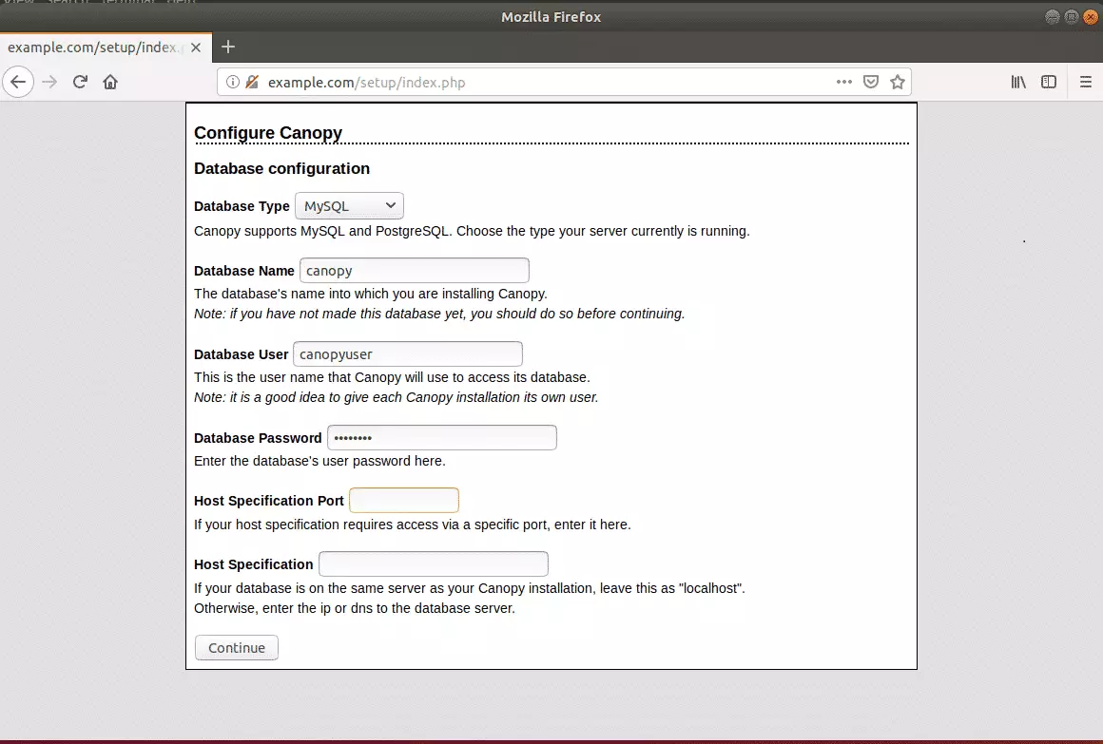Click note about giving each installation own user
Screen dimensions: 1103x744
coord(397,397)
